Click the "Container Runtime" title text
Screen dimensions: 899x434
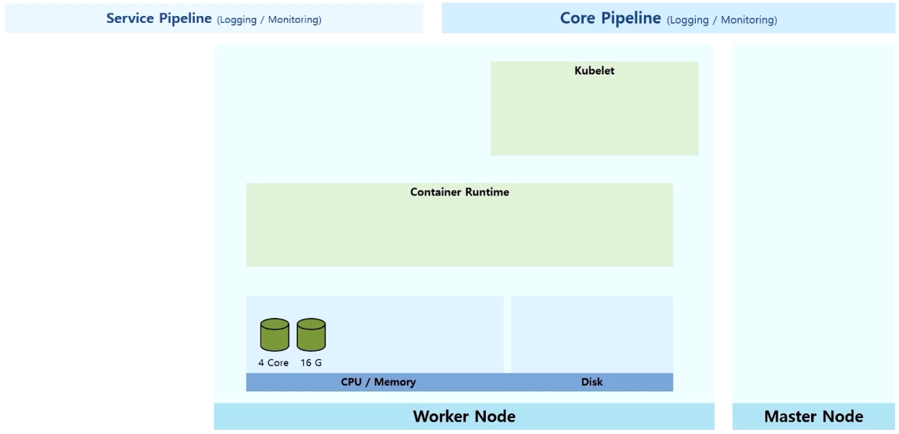coord(460,192)
